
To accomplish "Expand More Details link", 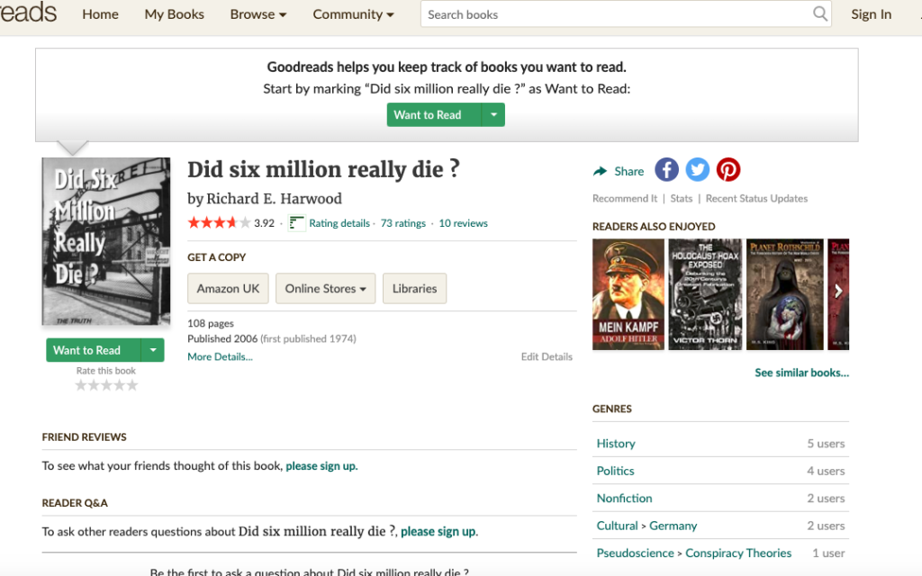I will [x=220, y=356].
